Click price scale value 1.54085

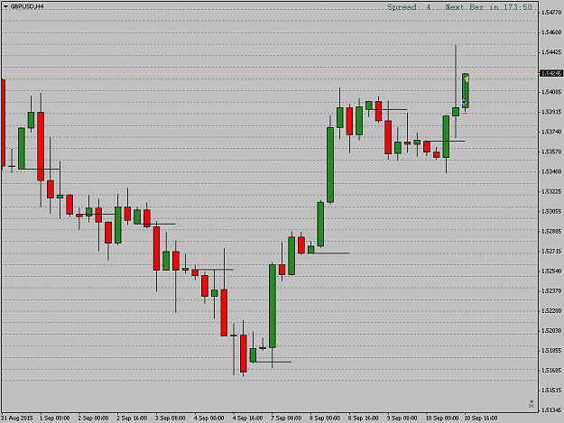click(x=551, y=92)
